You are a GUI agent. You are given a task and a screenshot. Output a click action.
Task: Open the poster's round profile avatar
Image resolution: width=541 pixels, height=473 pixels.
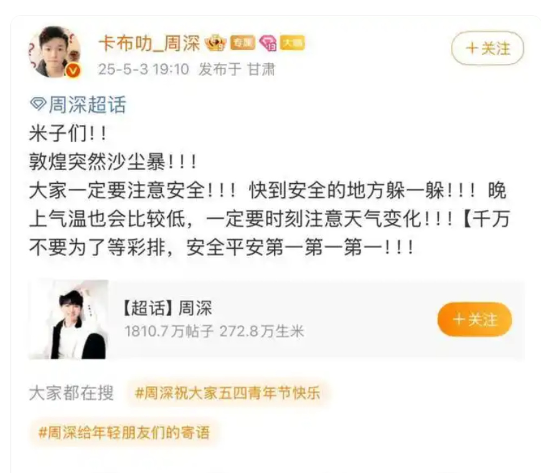(55, 52)
